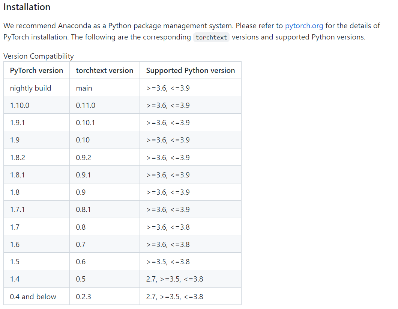398x309 pixels.
Task: Click the Version Compatibility caption
Action: (x=39, y=56)
